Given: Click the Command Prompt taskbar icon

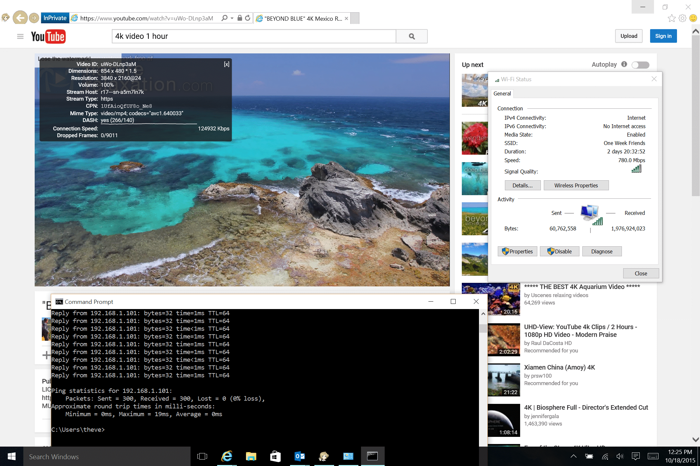Looking at the screenshot, I should (x=372, y=456).
